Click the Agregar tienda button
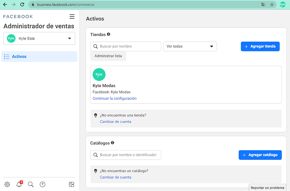Image resolution: width=290 pixels, height=191 pixels. (260, 46)
